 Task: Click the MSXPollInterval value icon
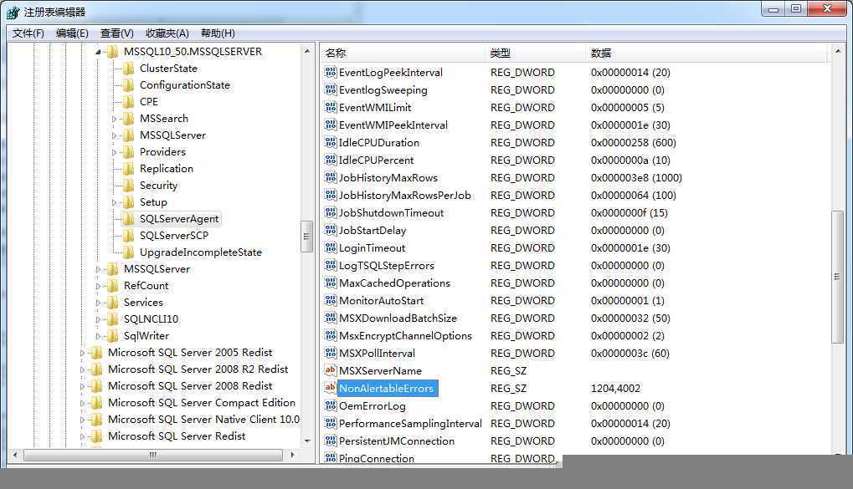[330, 353]
